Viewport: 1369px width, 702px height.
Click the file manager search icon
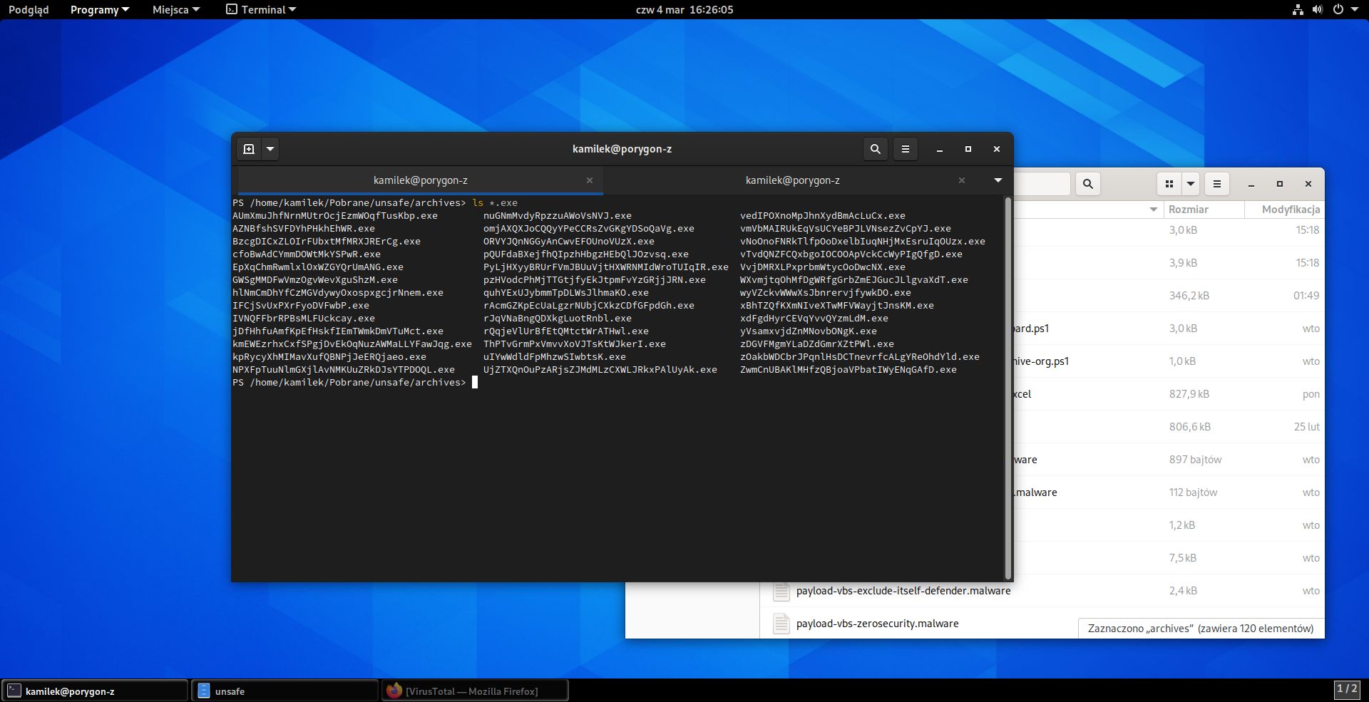click(1088, 184)
